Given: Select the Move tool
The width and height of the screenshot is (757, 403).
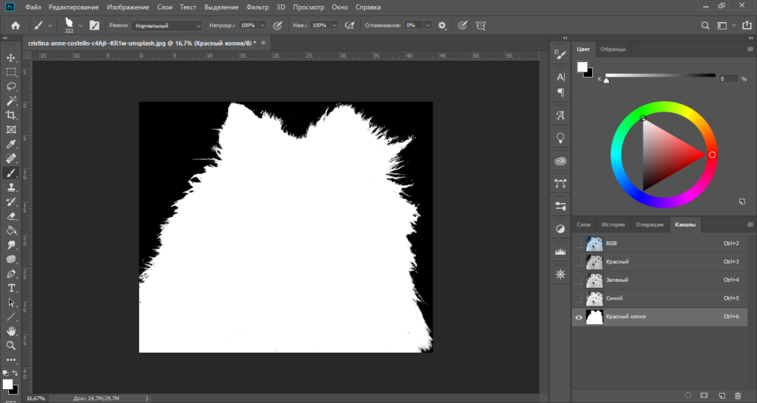Looking at the screenshot, I should coord(11,58).
